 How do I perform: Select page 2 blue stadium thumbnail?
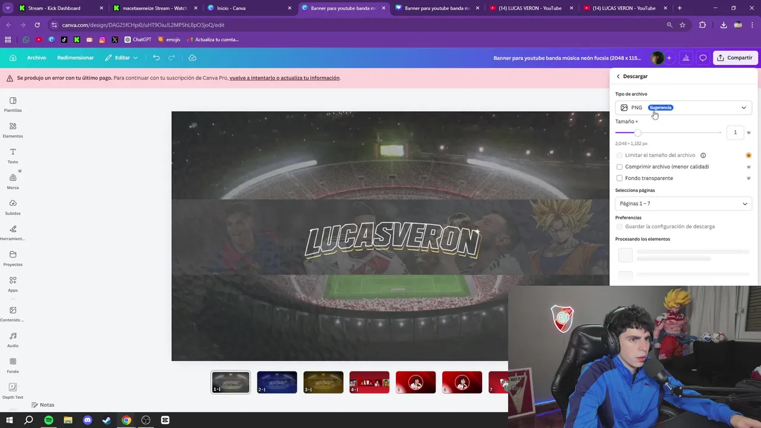tap(277, 382)
